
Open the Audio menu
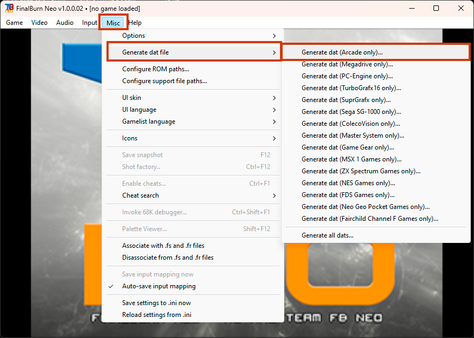coord(65,23)
